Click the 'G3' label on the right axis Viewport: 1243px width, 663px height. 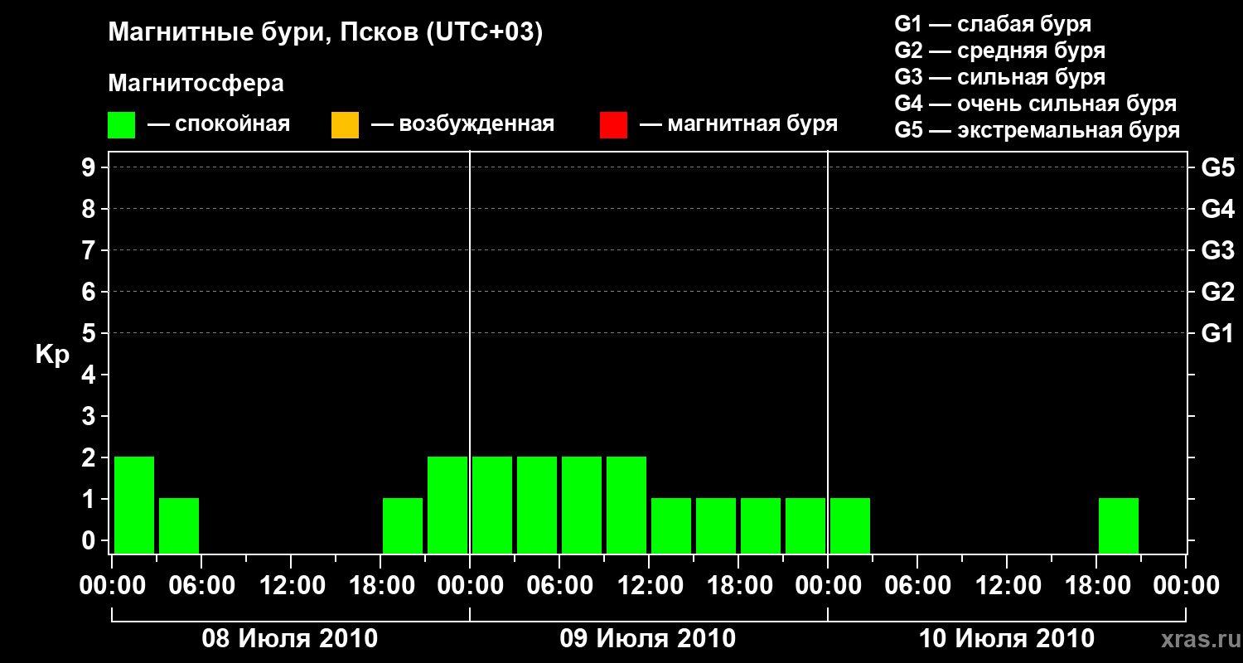[x=1217, y=250]
